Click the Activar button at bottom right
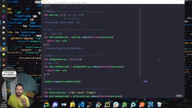 click(179, 96)
